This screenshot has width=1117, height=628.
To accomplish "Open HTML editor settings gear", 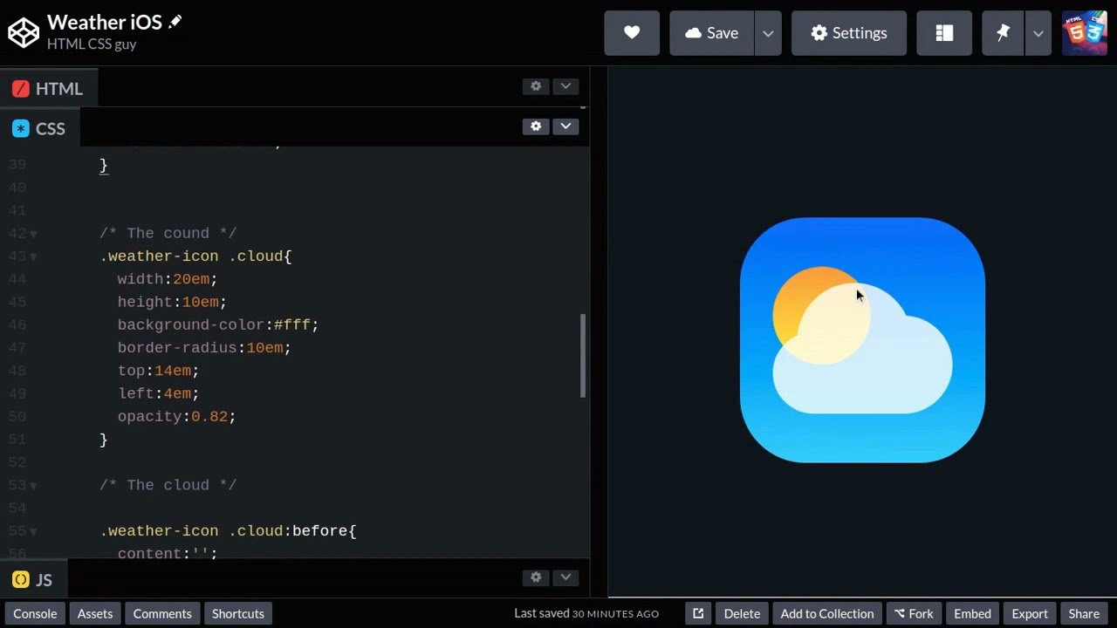I will tap(536, 86).
